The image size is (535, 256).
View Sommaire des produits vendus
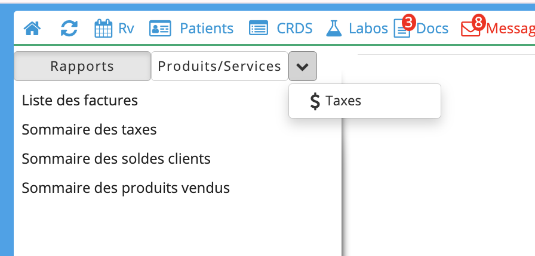(x=126, y=188)
